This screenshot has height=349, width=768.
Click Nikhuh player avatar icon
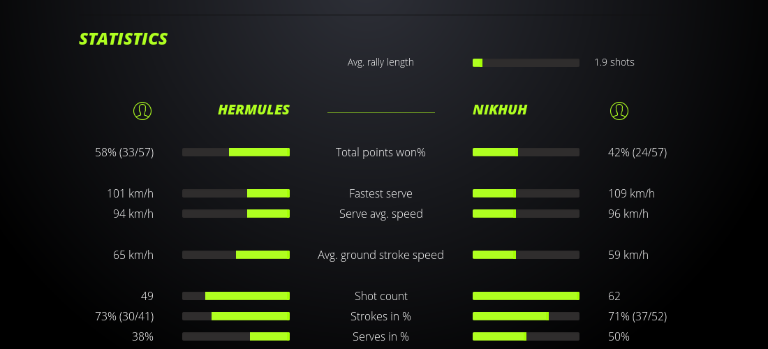coord(619,110)
